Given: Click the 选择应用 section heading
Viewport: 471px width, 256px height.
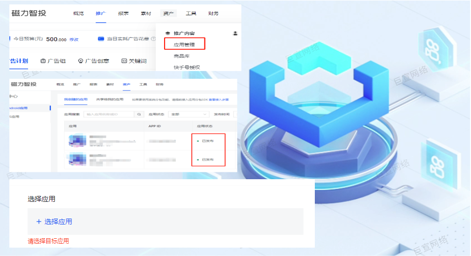Looking at the screenshot, I should 41,199.
